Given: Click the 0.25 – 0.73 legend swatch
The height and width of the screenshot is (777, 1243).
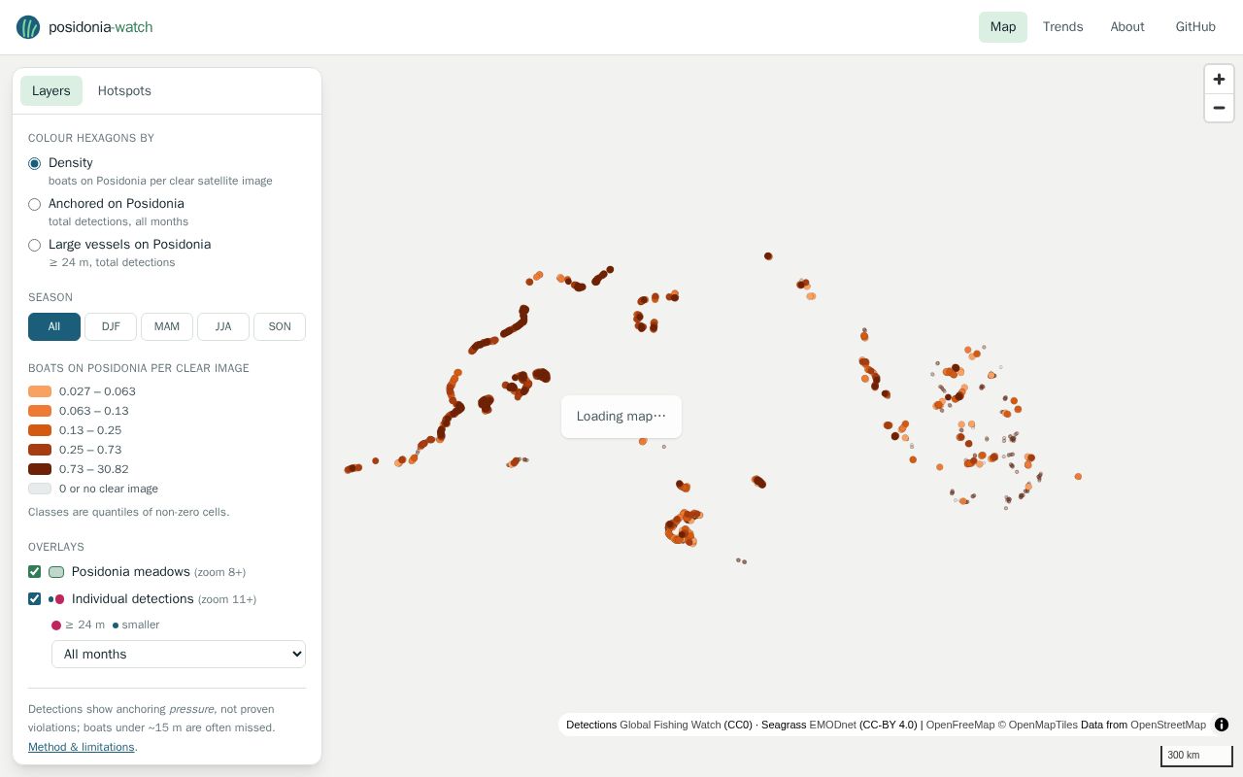Looking at the screenshot, I should click(40, 450).
